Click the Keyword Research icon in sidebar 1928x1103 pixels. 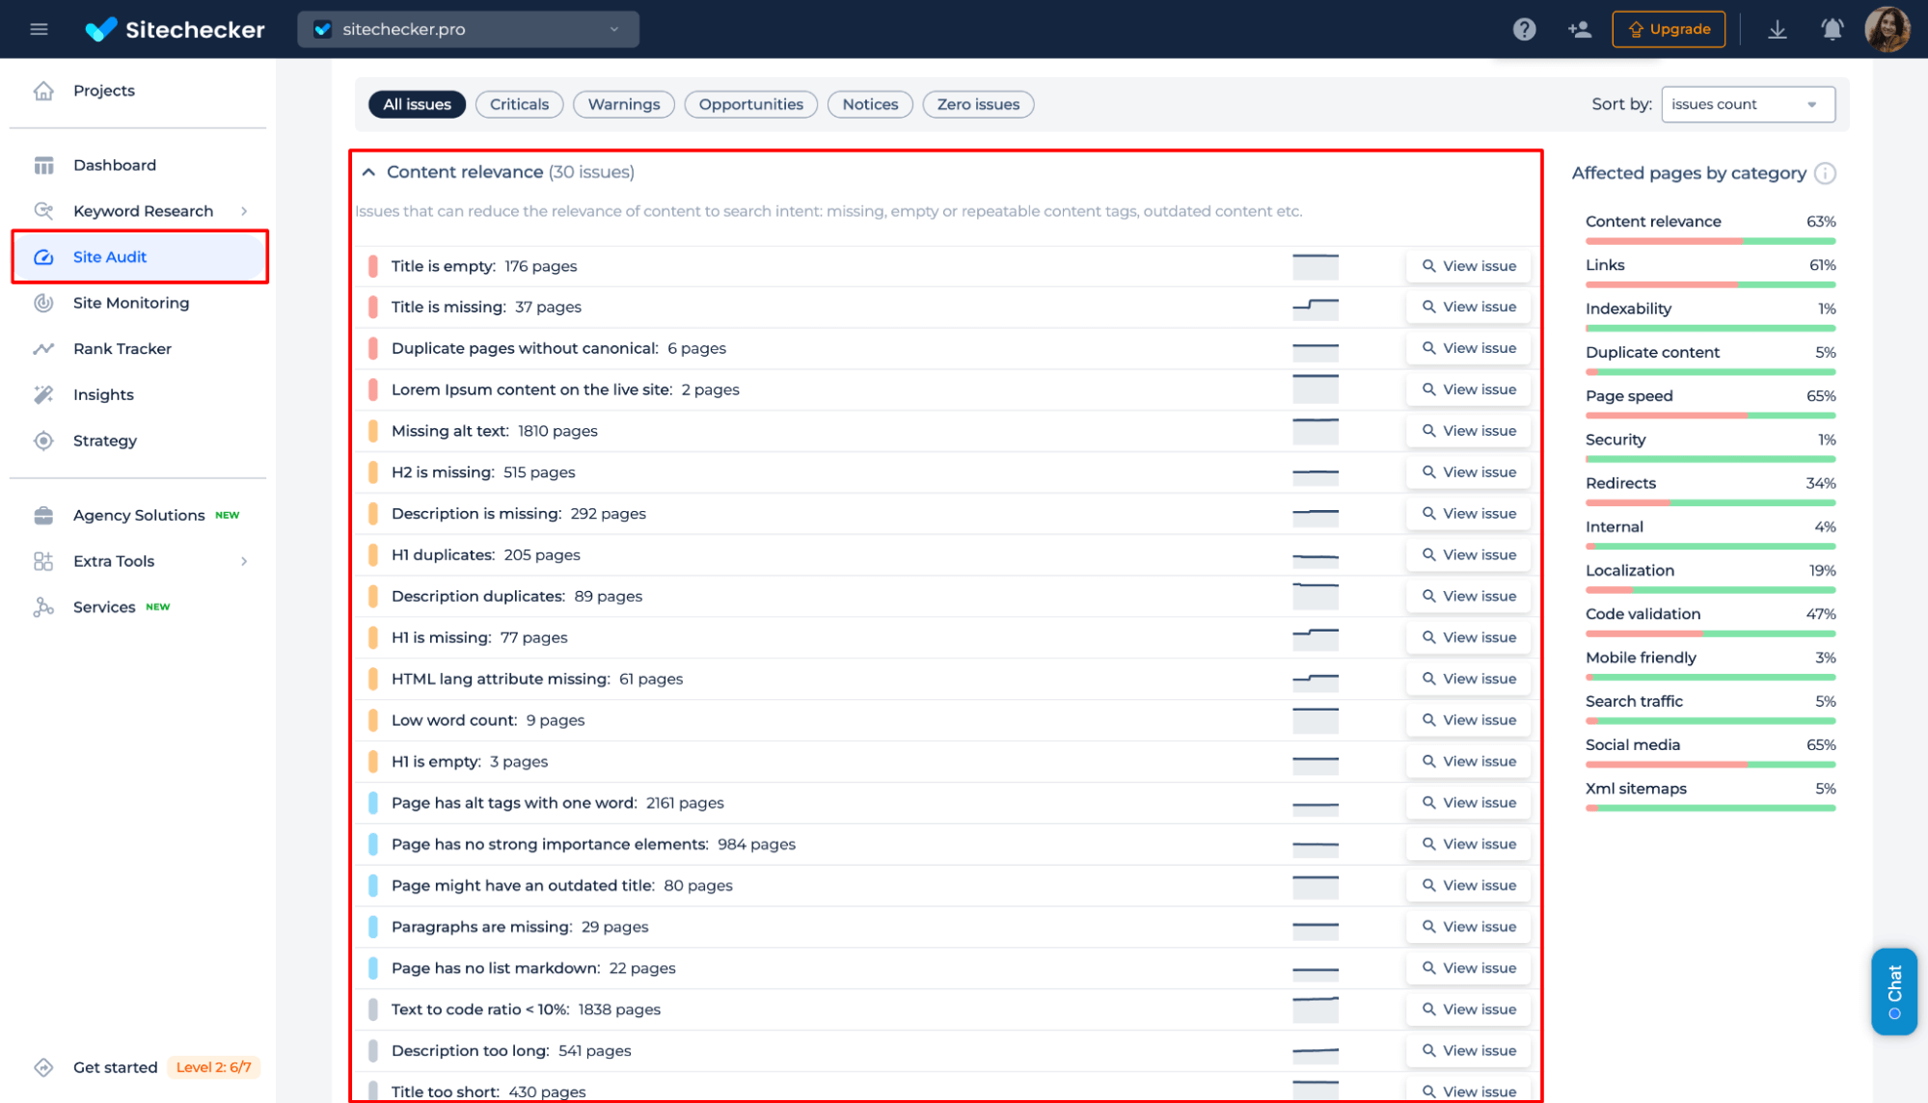pos(43,210)
